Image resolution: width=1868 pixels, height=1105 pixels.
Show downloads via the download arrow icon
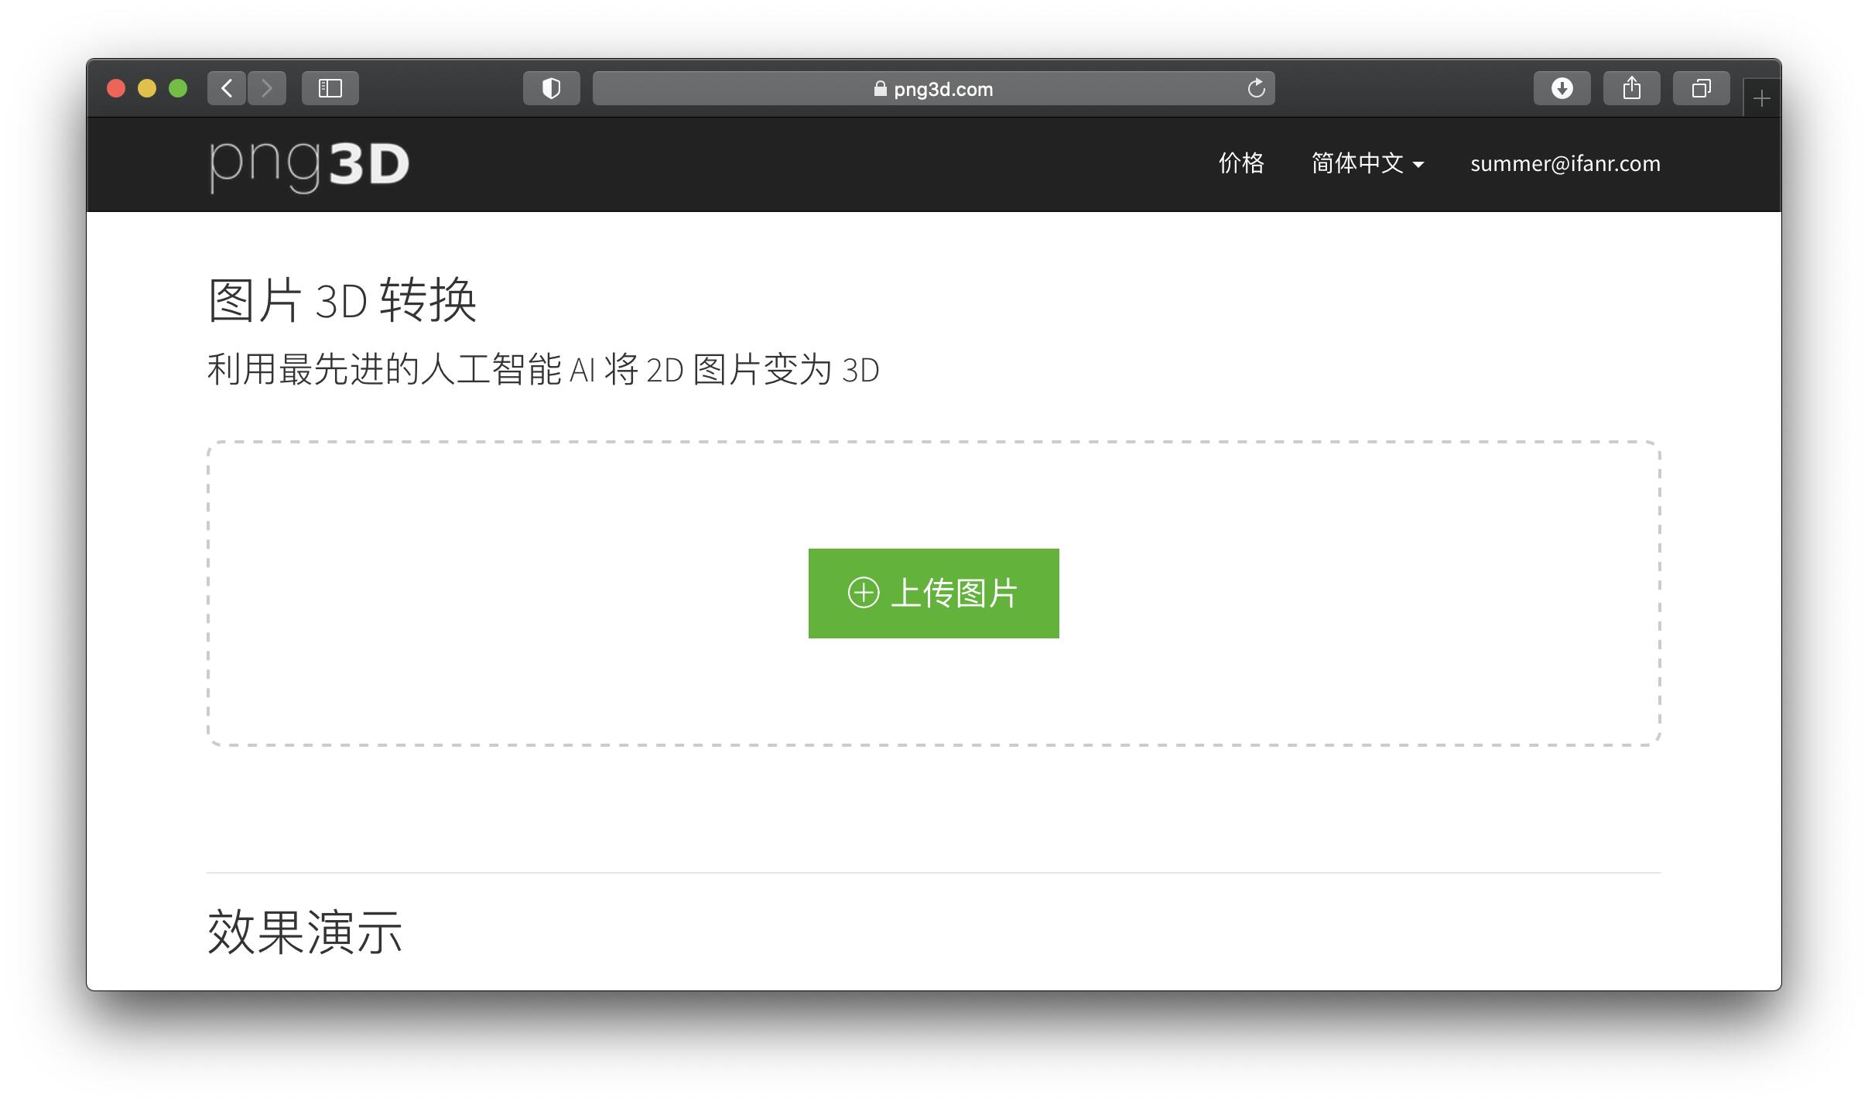pos(1562,88)
